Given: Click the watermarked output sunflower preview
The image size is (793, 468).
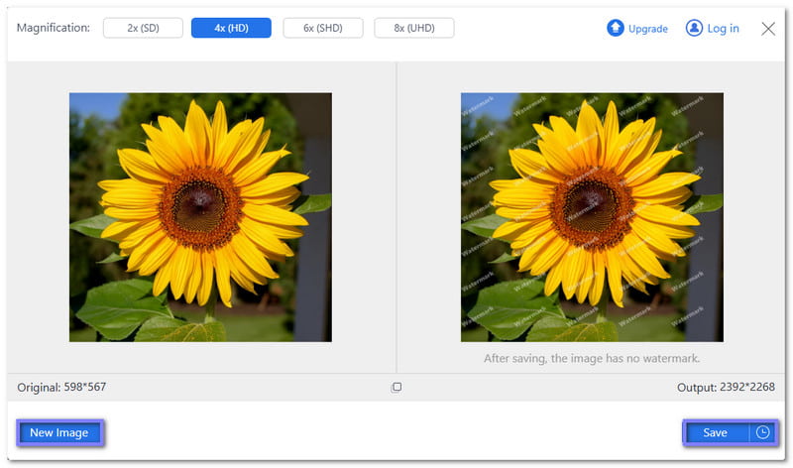Looking at the screenshot, I should (x=592, y=217).
